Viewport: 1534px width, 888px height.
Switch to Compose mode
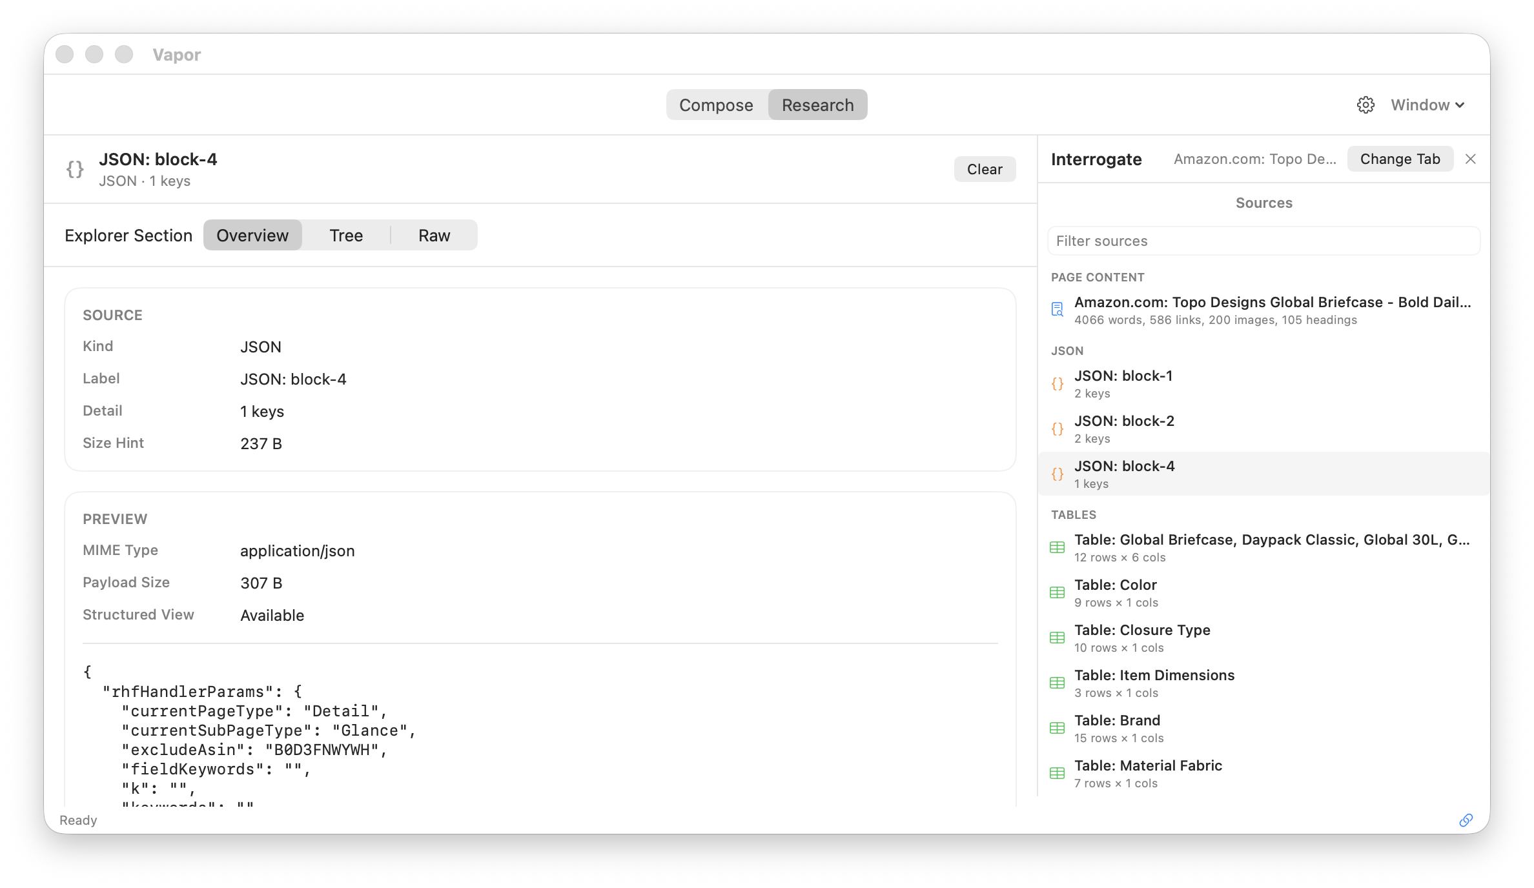pyautogui.click(x=716, y=105)
